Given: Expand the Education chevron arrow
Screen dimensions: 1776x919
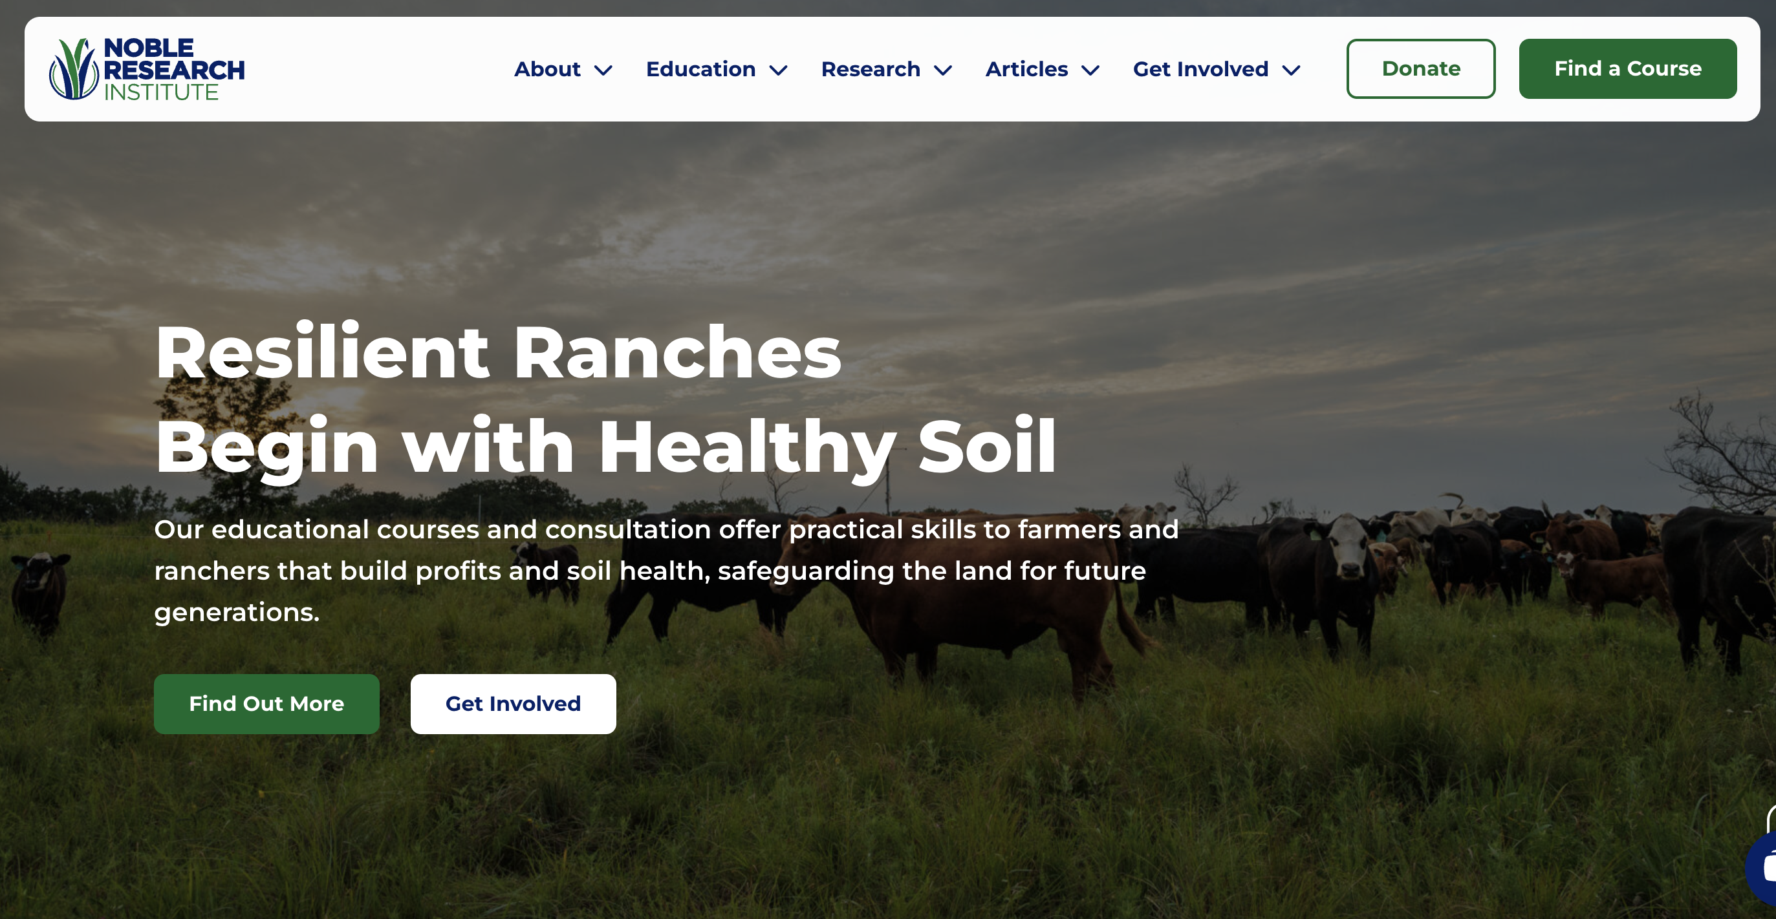Looking at the screenshot, I should coord(779,70).
